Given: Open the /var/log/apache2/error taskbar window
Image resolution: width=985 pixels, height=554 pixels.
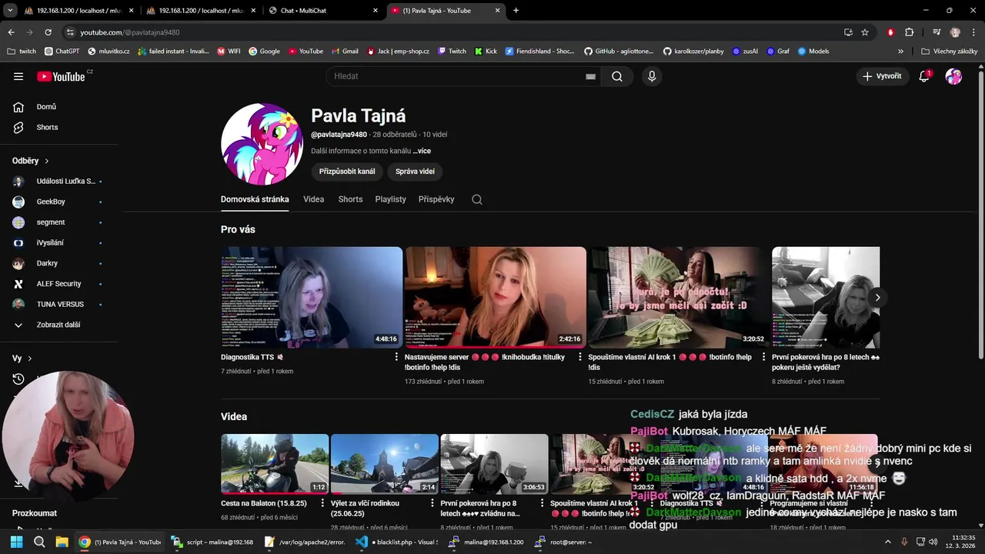Looking at the screenshot, I should (304, 542).
